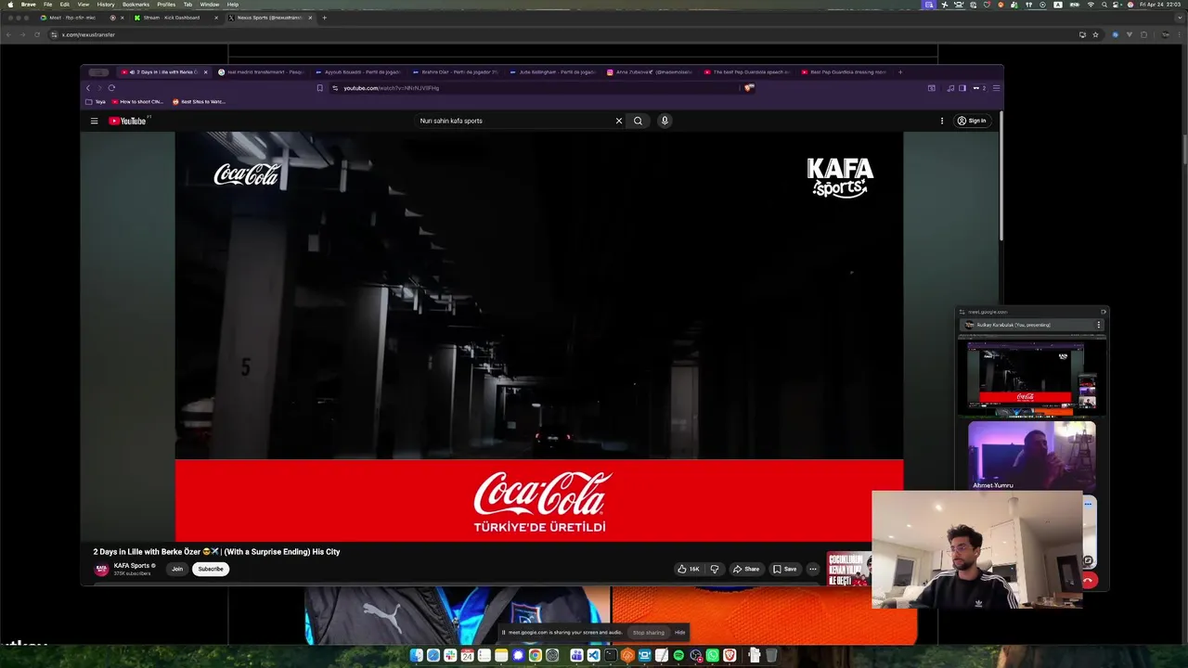Open the History menu

tap(106, 4)
